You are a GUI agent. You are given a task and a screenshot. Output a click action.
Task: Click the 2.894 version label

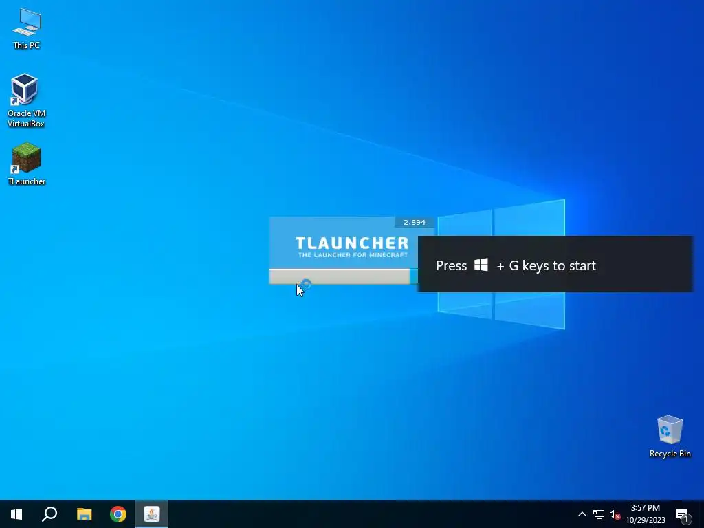tap(415, 222)
